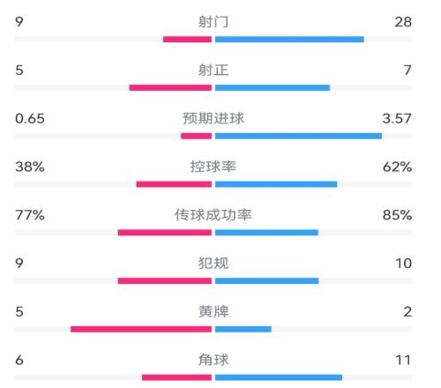Image resolution: width=441 pixels, height=388 pixels.
Task: Click the 0.65 expected goals value
Action: [30, 118]
